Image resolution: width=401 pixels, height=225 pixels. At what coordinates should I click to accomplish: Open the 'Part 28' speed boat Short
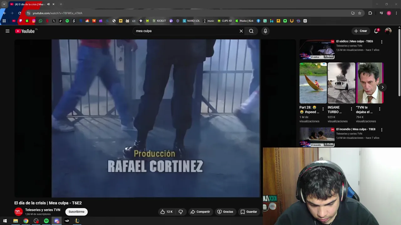tap(313, 83)
